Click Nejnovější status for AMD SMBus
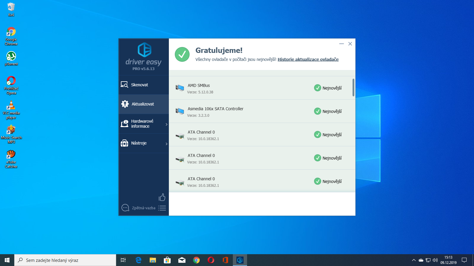474x266 pixels. pyautogui.click(x=328, y=88)
